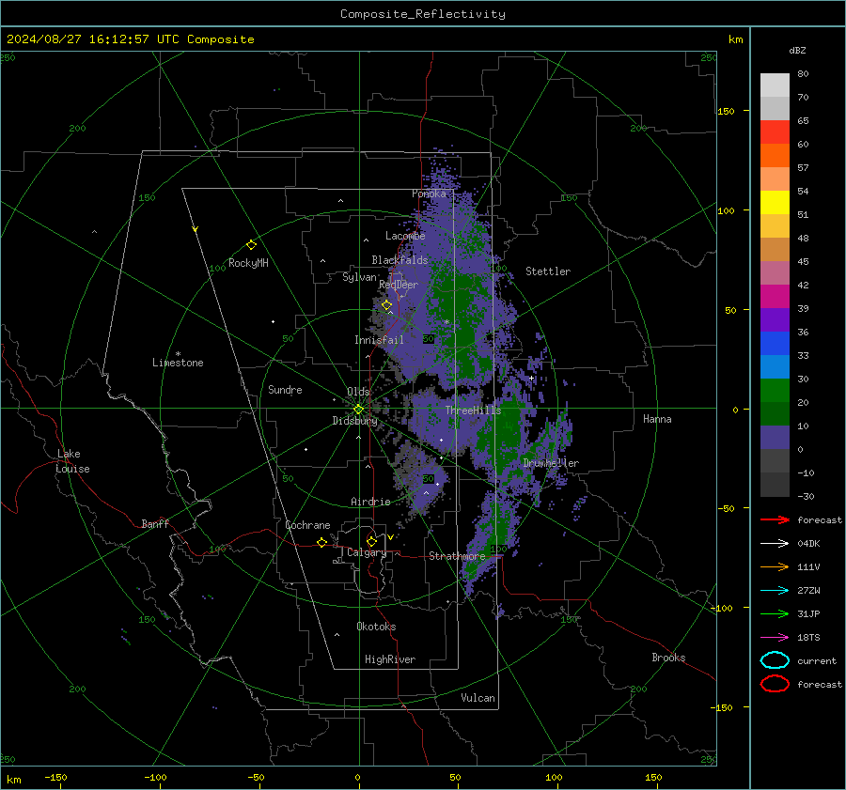The image size is (846, 790).
Task: Click the Okotoks label
Action: tap(376, 627)
